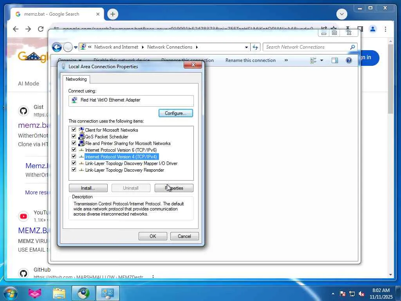The image size is (401, 301).
Task: Expand arrow after Network Connections breadcrumb
Action: (197, 47)
